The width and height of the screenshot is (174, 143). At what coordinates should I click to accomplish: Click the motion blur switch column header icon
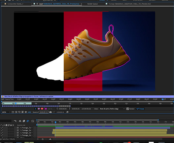point(9,125)
